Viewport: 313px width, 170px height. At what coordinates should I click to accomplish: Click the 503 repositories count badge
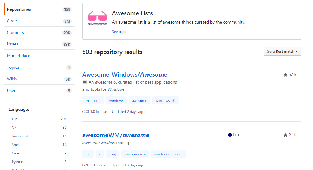[x=67, y=9]
